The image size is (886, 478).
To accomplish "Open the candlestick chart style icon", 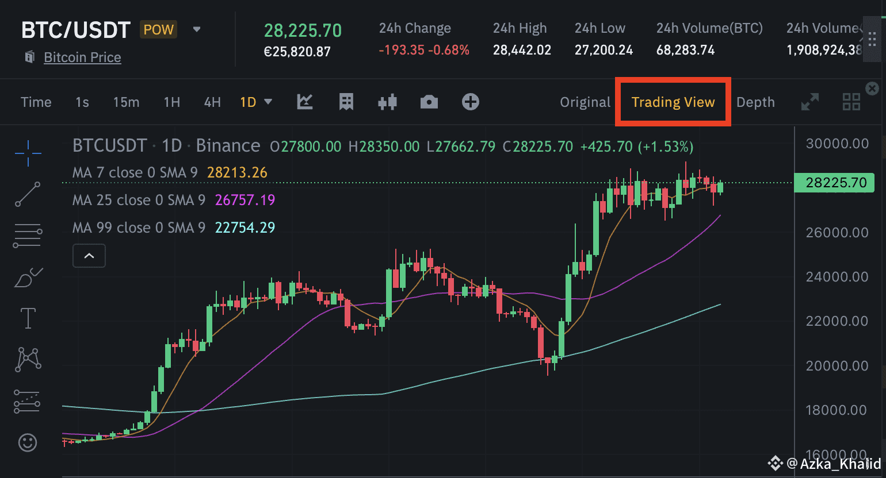I will [387, 102].
